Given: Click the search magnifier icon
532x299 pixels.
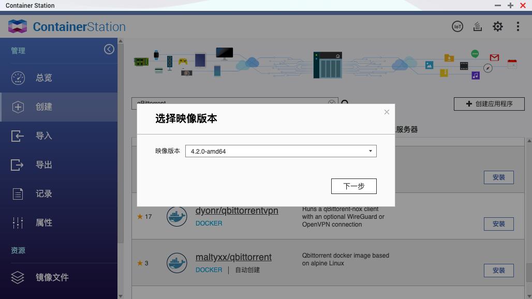Looking at the screenshot, I should click(x=345, y=103).
